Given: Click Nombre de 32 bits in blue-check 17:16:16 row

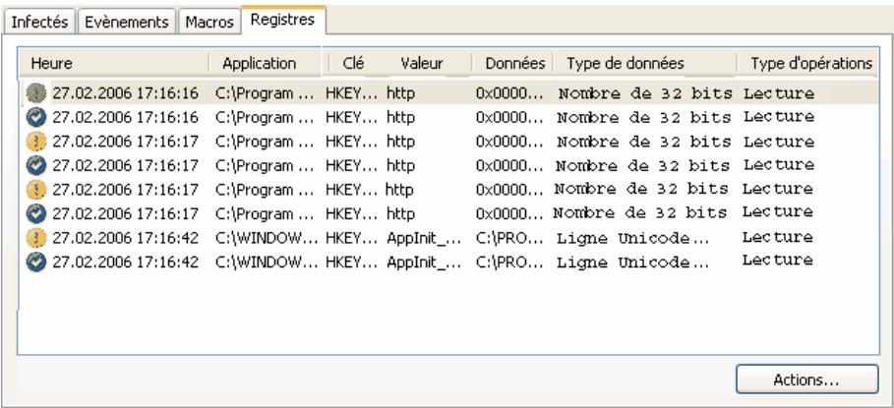Looking at the screenshot, I should [x=644, y=118].
